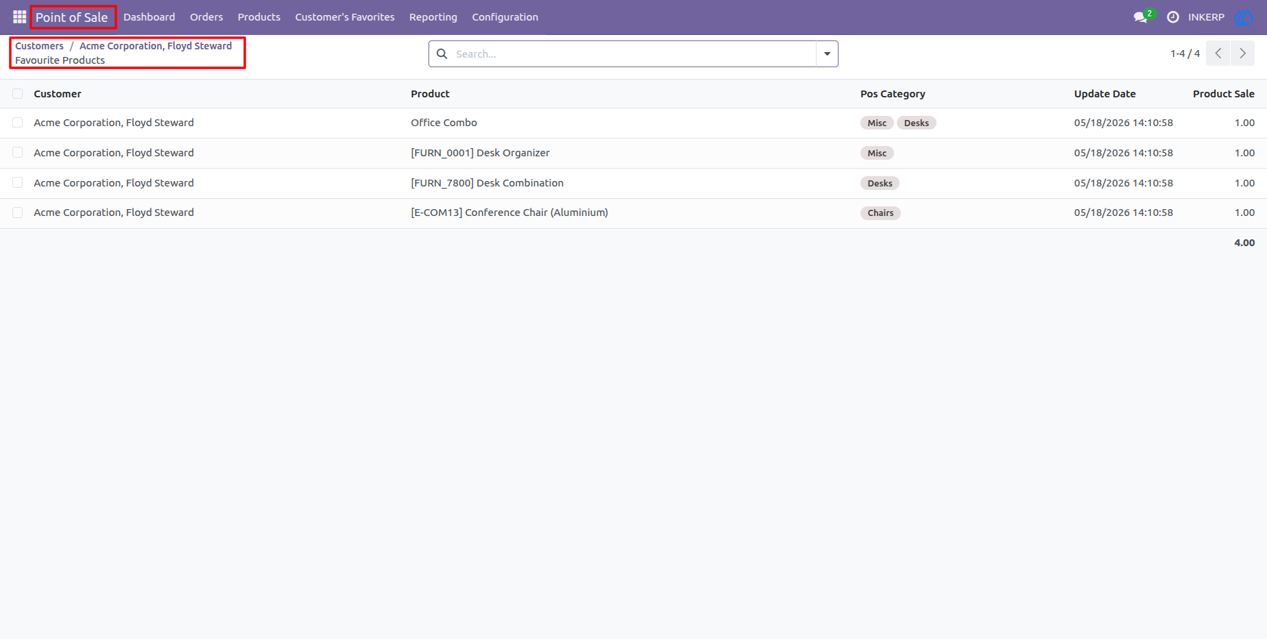Open the Orders menu
This screenshot has height=639, width=1267.
coord(206,17)
